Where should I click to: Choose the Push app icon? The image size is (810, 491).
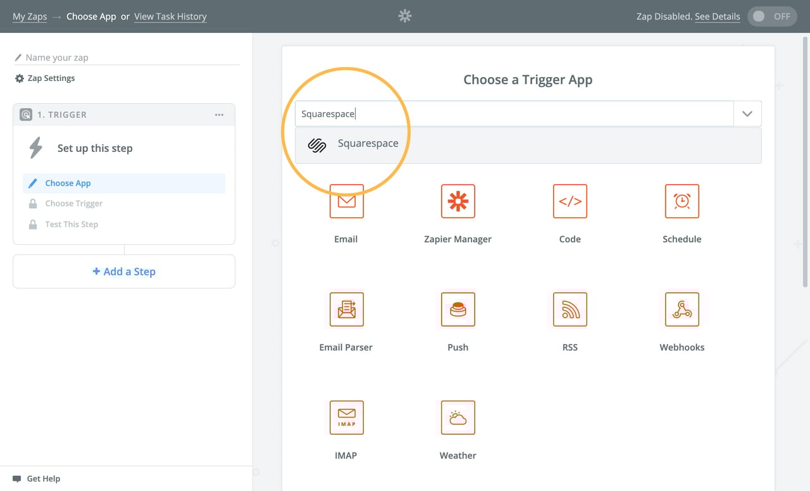coord(458,309)
